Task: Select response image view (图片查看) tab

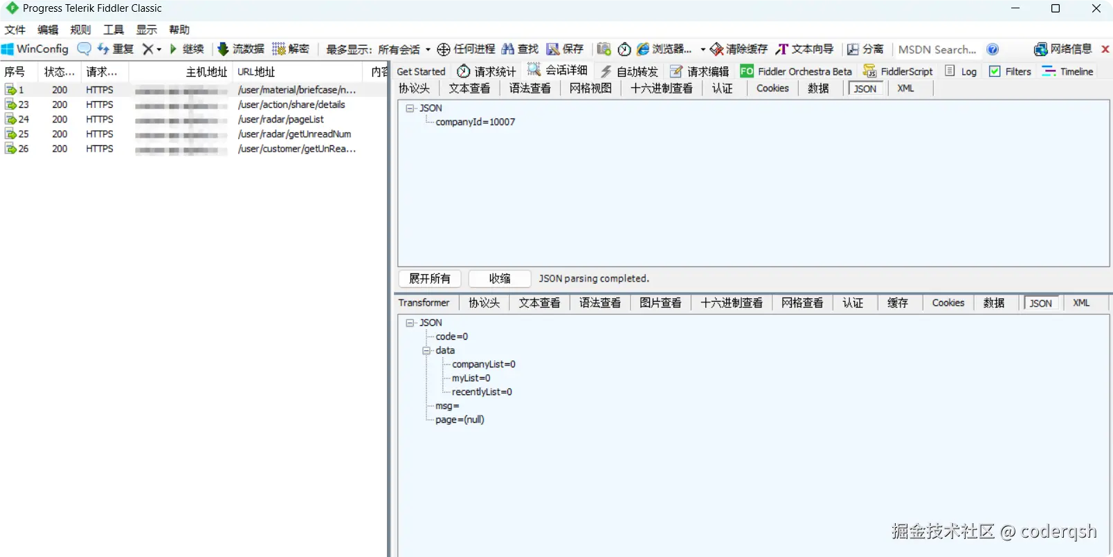Action: click(660, 303)
